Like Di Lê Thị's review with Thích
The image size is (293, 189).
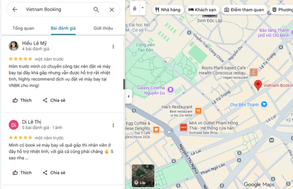point(22,173)
